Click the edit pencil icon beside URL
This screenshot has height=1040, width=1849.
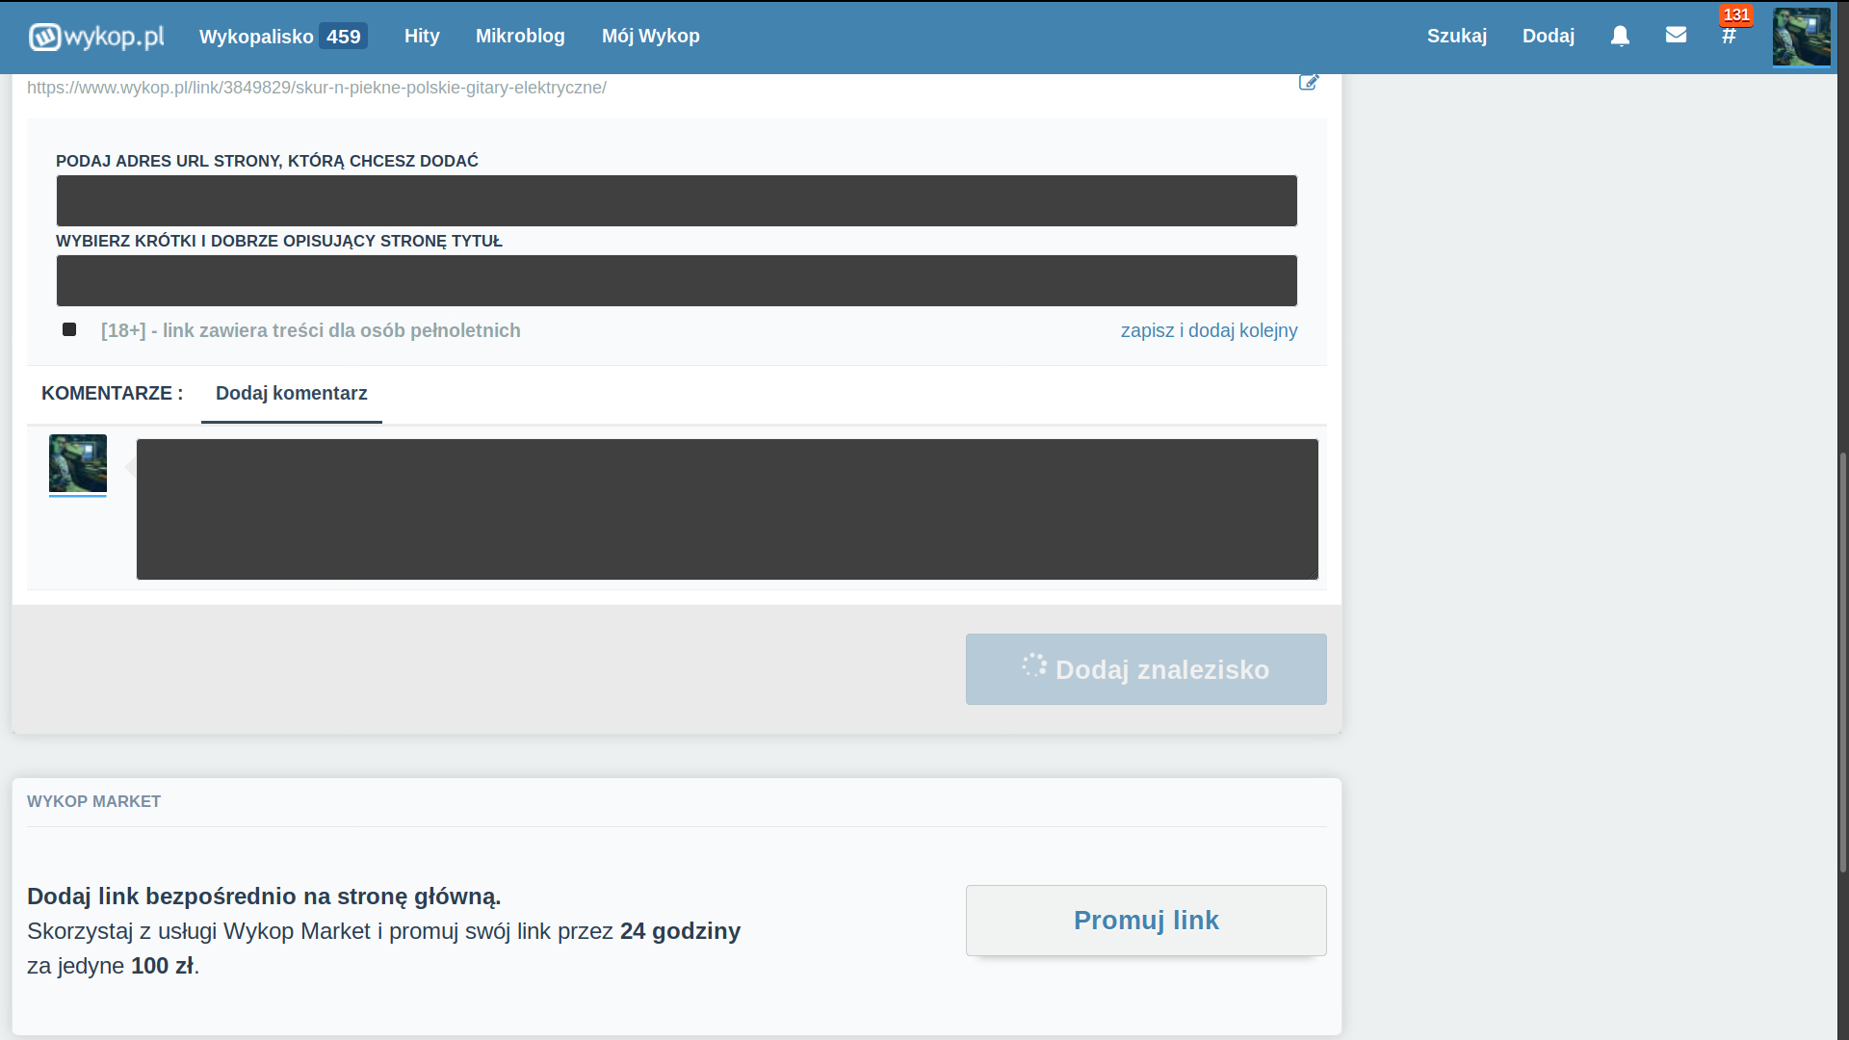pyautogui.click(x=1308, y=83)
